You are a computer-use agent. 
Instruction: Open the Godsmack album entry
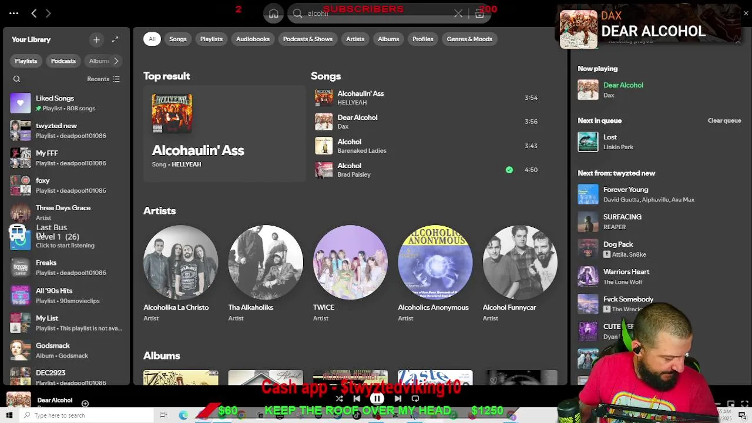[66, 350]
